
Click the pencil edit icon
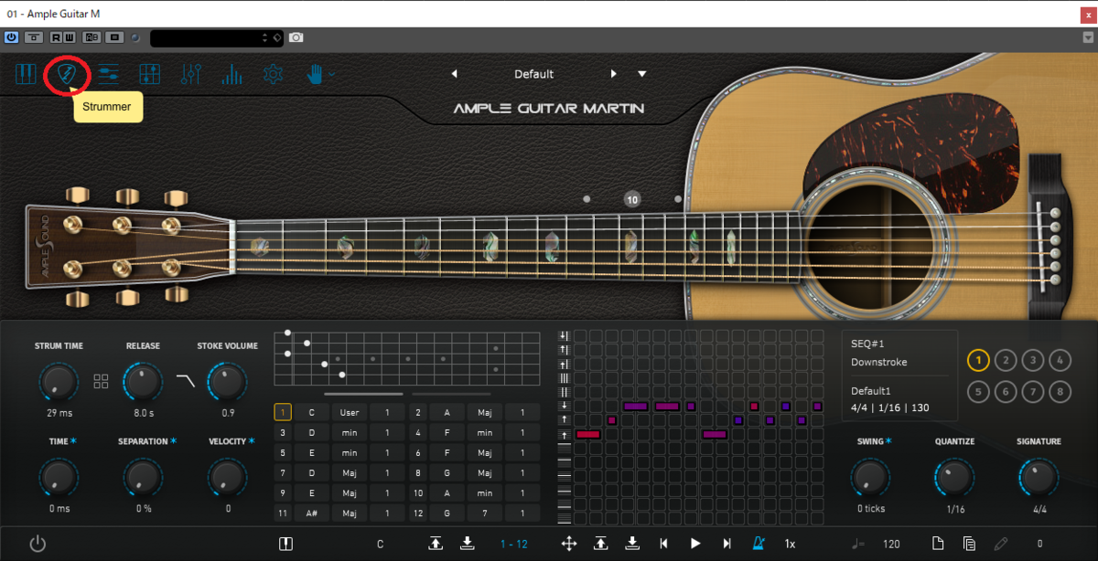[x=1001, y=544]
